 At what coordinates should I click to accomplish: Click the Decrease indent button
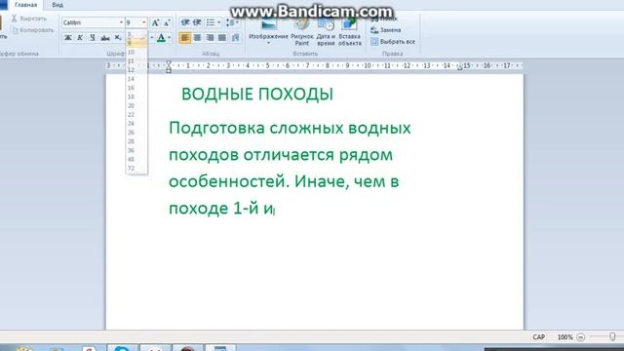tap(184, 22)
